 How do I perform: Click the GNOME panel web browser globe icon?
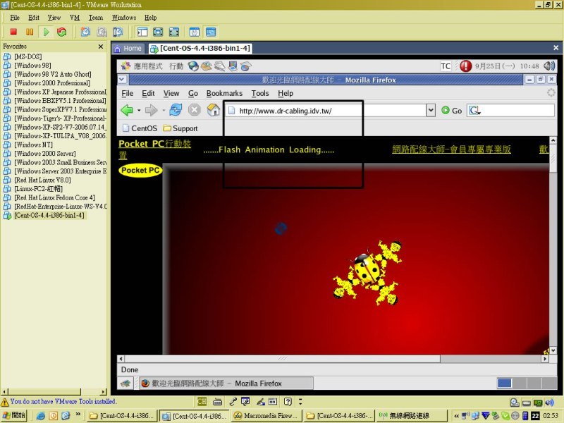click(x=193, y=66)
